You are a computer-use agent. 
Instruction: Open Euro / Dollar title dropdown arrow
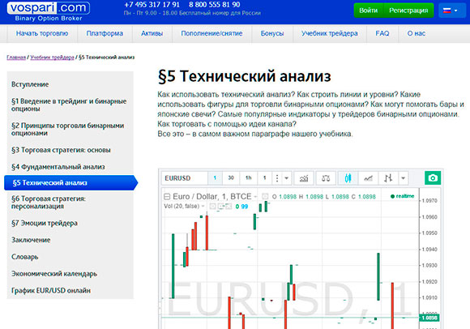point(255,197)
